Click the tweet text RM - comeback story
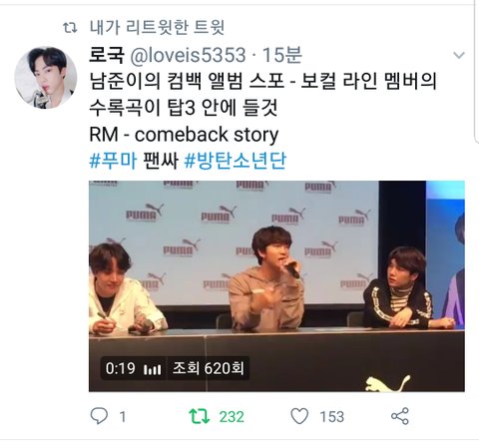Viewport: 479px width, 441px height. (x=184, y=135)
